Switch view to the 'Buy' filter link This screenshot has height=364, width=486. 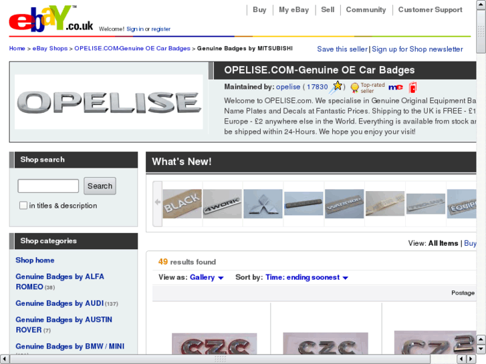click(470, 243)
